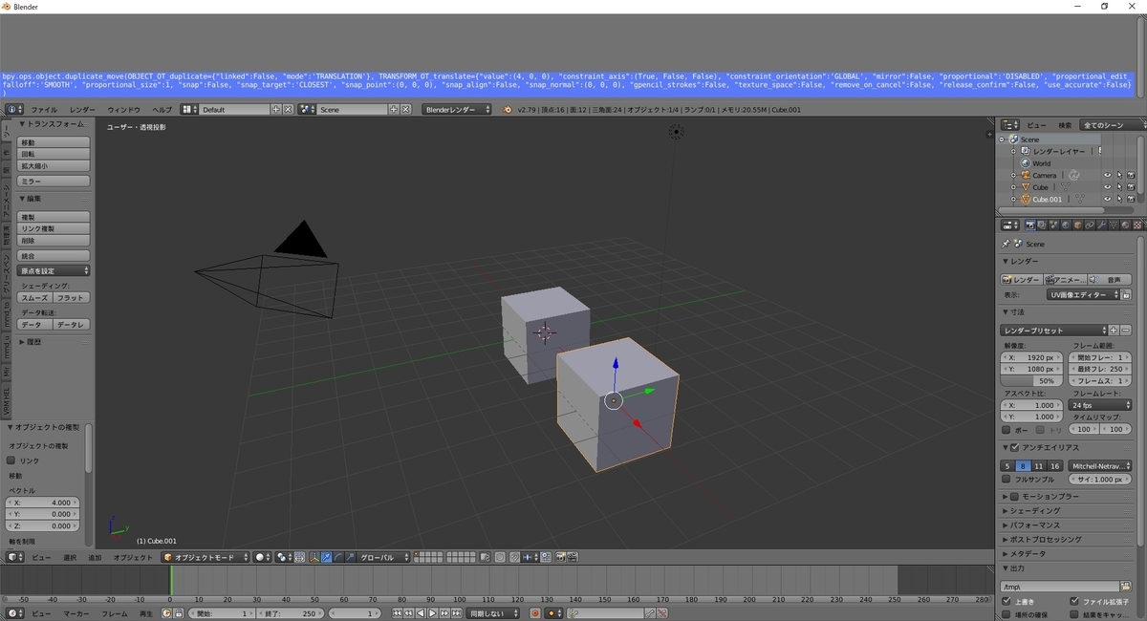Toggle viewport visibility eye for Camera

point(1107,175)
